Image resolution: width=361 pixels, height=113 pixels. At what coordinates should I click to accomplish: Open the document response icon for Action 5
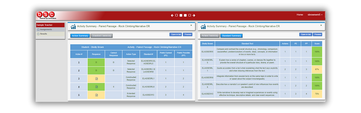(96, 95)
